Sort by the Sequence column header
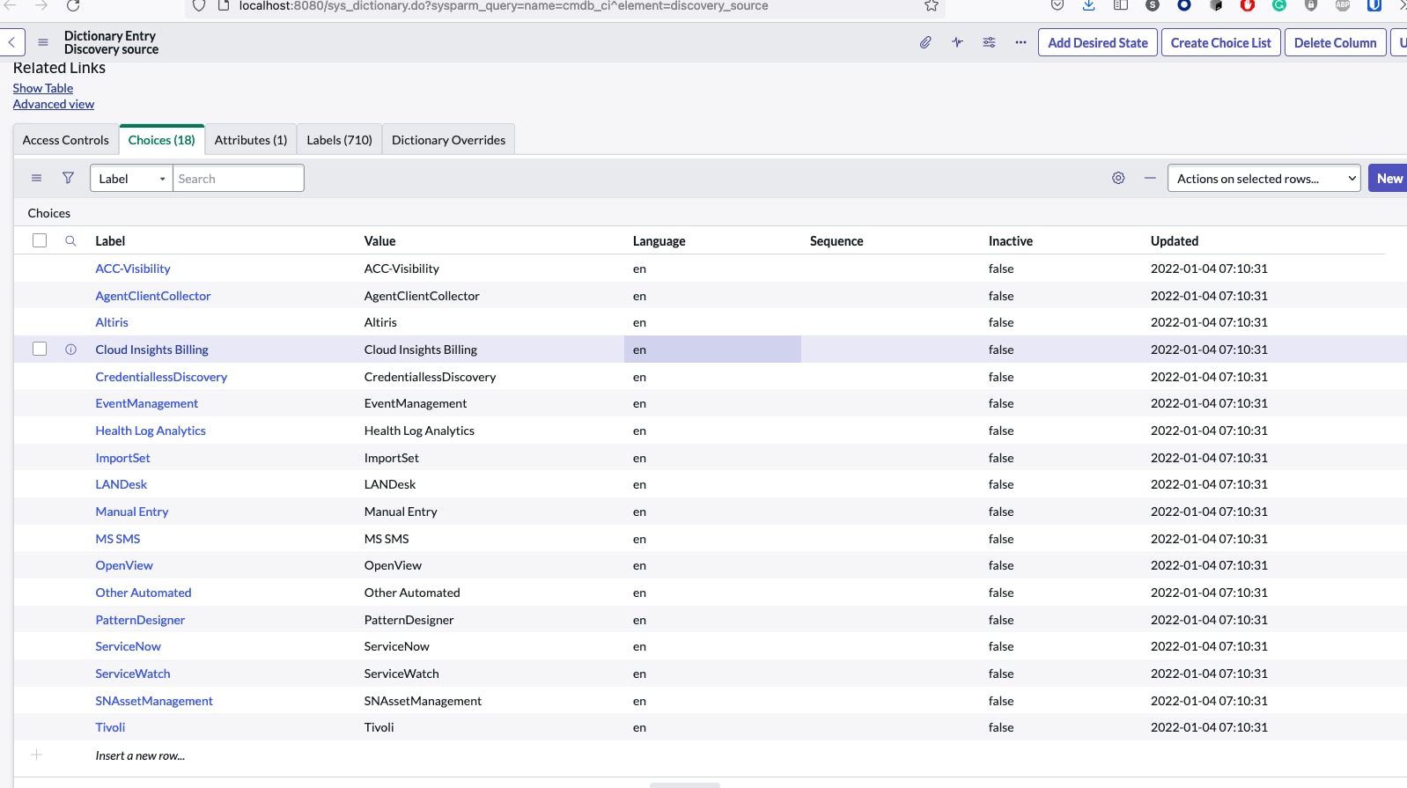 836,241
